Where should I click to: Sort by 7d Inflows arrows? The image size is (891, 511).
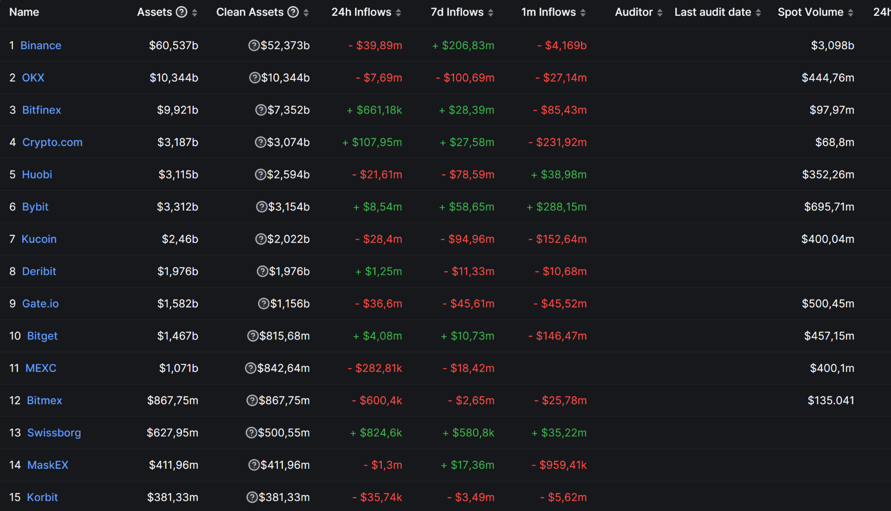[491, 13]
